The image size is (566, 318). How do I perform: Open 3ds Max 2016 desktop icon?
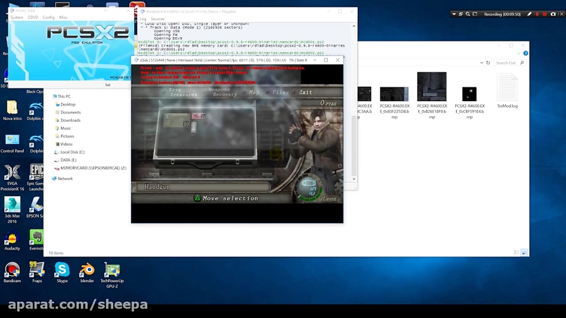tap(13, 210)
